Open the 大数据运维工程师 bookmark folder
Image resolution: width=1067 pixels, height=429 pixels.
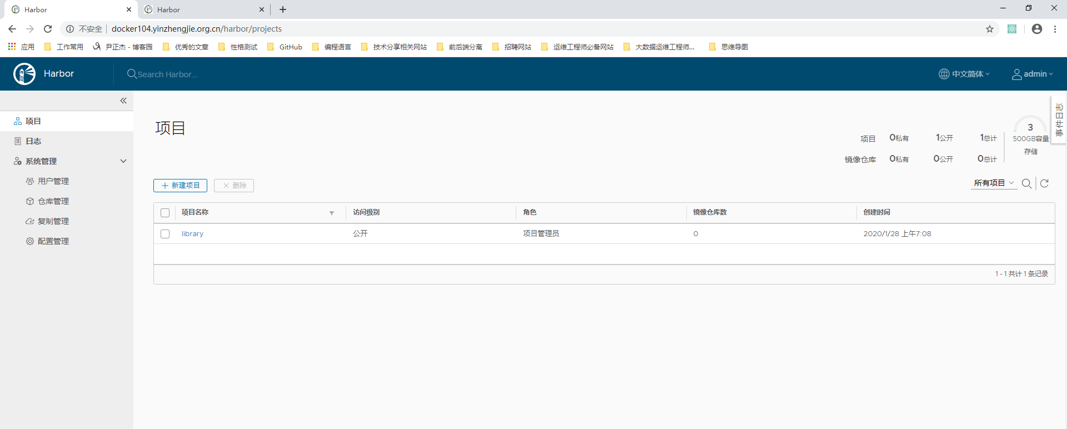[659, 47]
